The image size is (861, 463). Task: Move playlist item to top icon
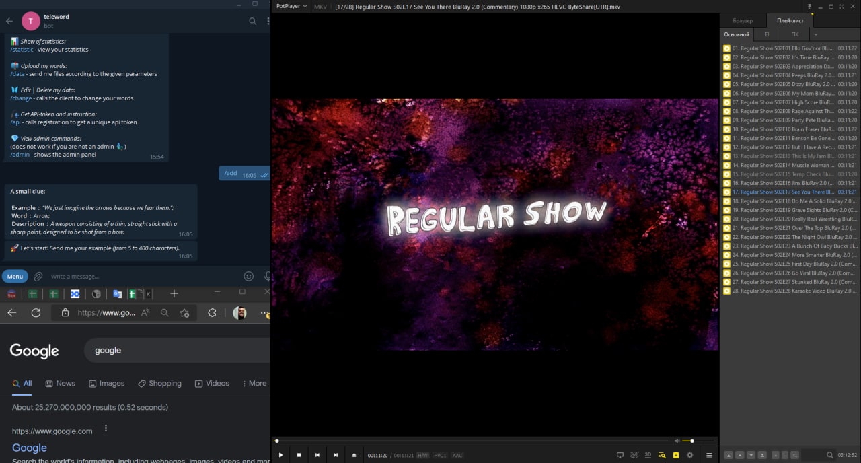point(728,455)
